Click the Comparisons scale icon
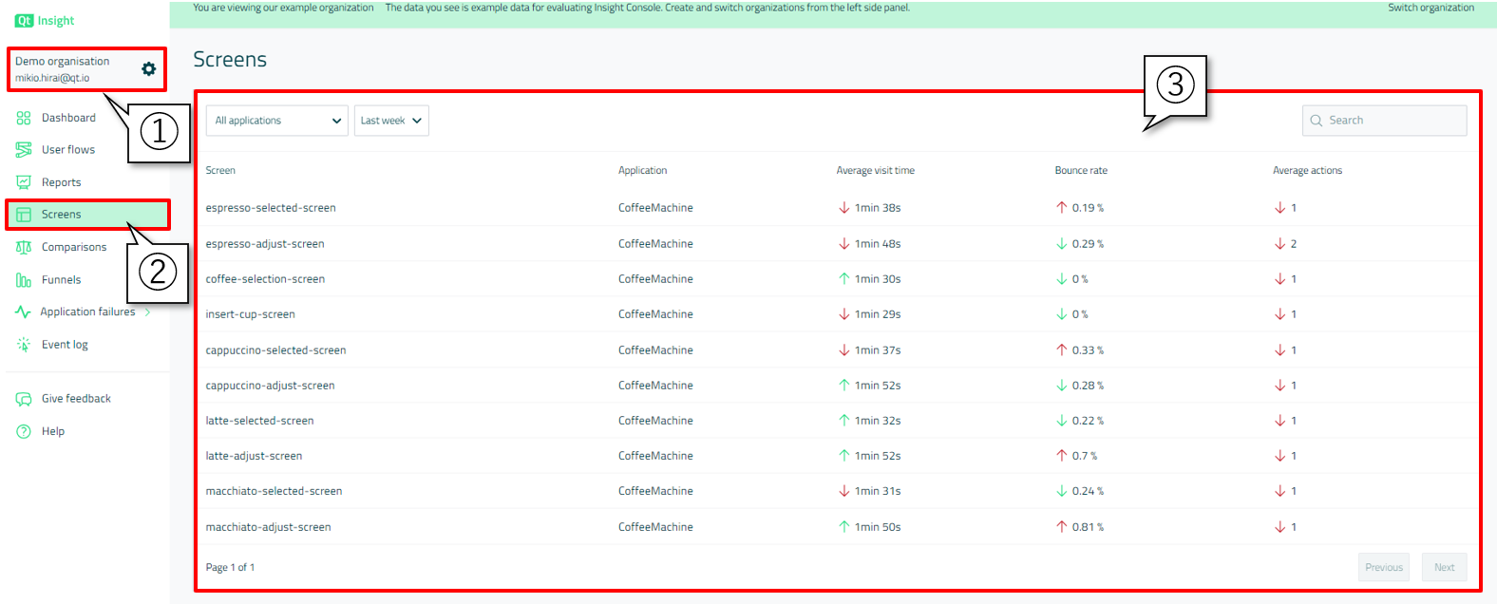 [x=24, y=247]
